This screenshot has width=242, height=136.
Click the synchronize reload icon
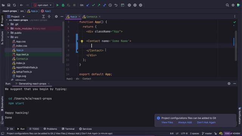[14, 5]
